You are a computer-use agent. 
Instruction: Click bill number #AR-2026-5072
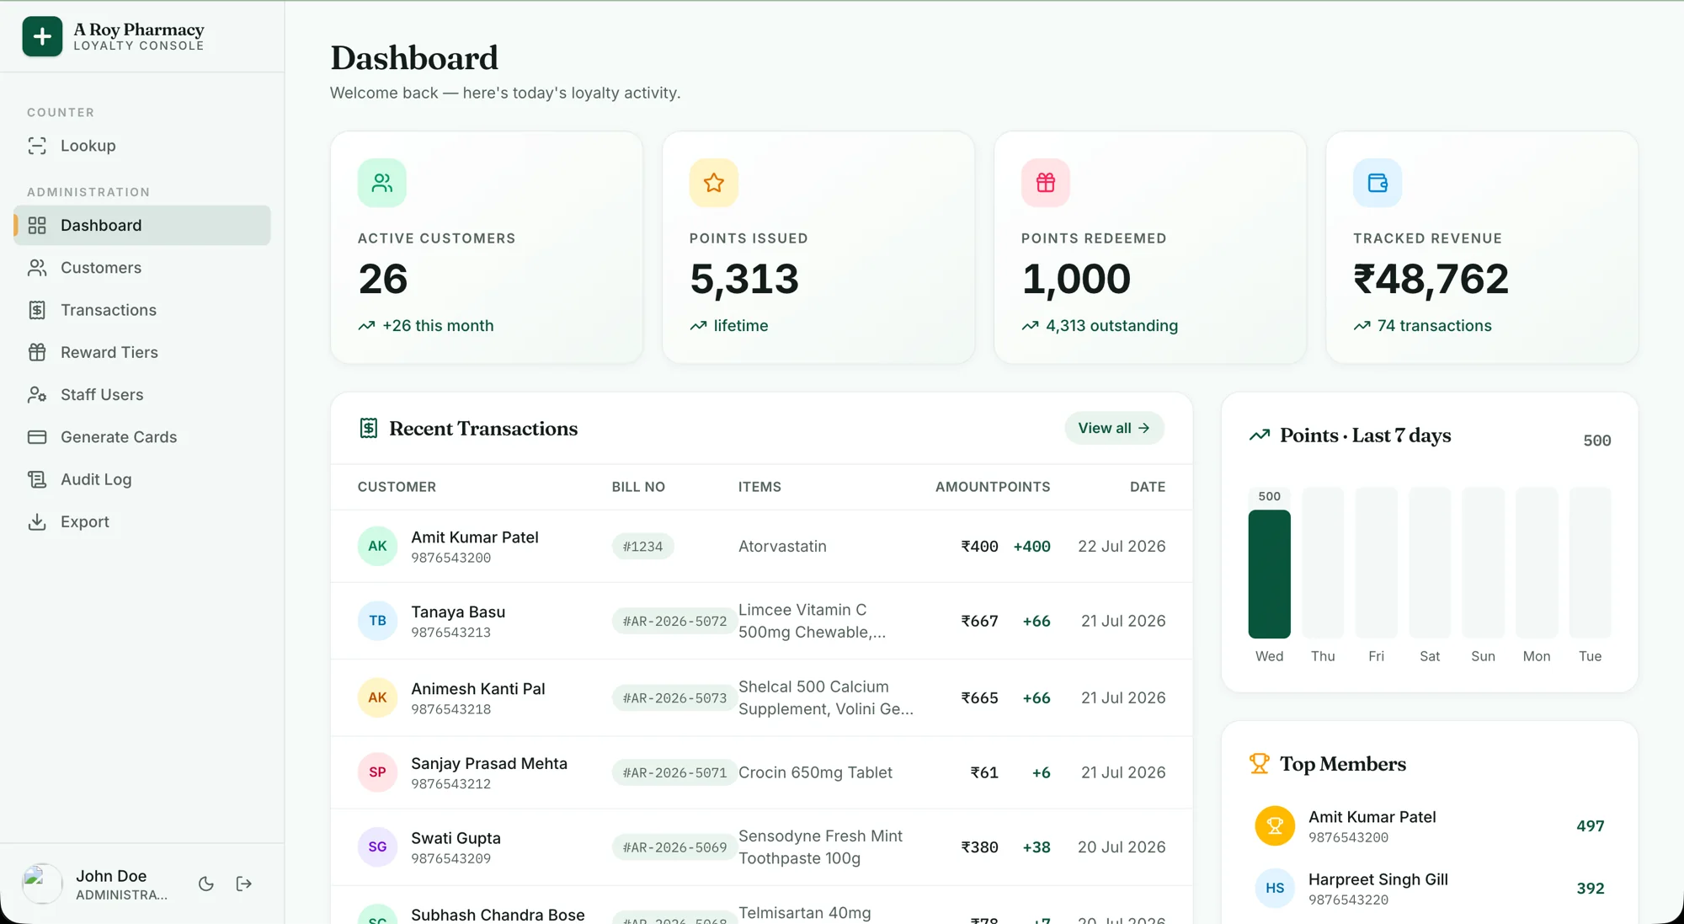[x=674, y=621]
